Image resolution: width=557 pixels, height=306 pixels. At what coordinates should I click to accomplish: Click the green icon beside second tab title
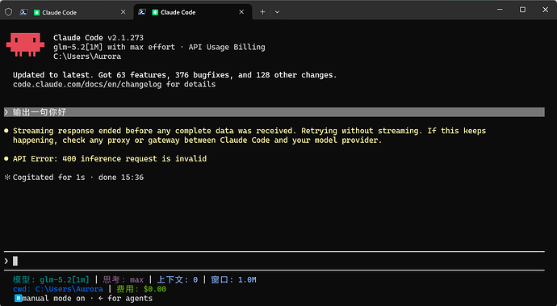click(155, 12)
